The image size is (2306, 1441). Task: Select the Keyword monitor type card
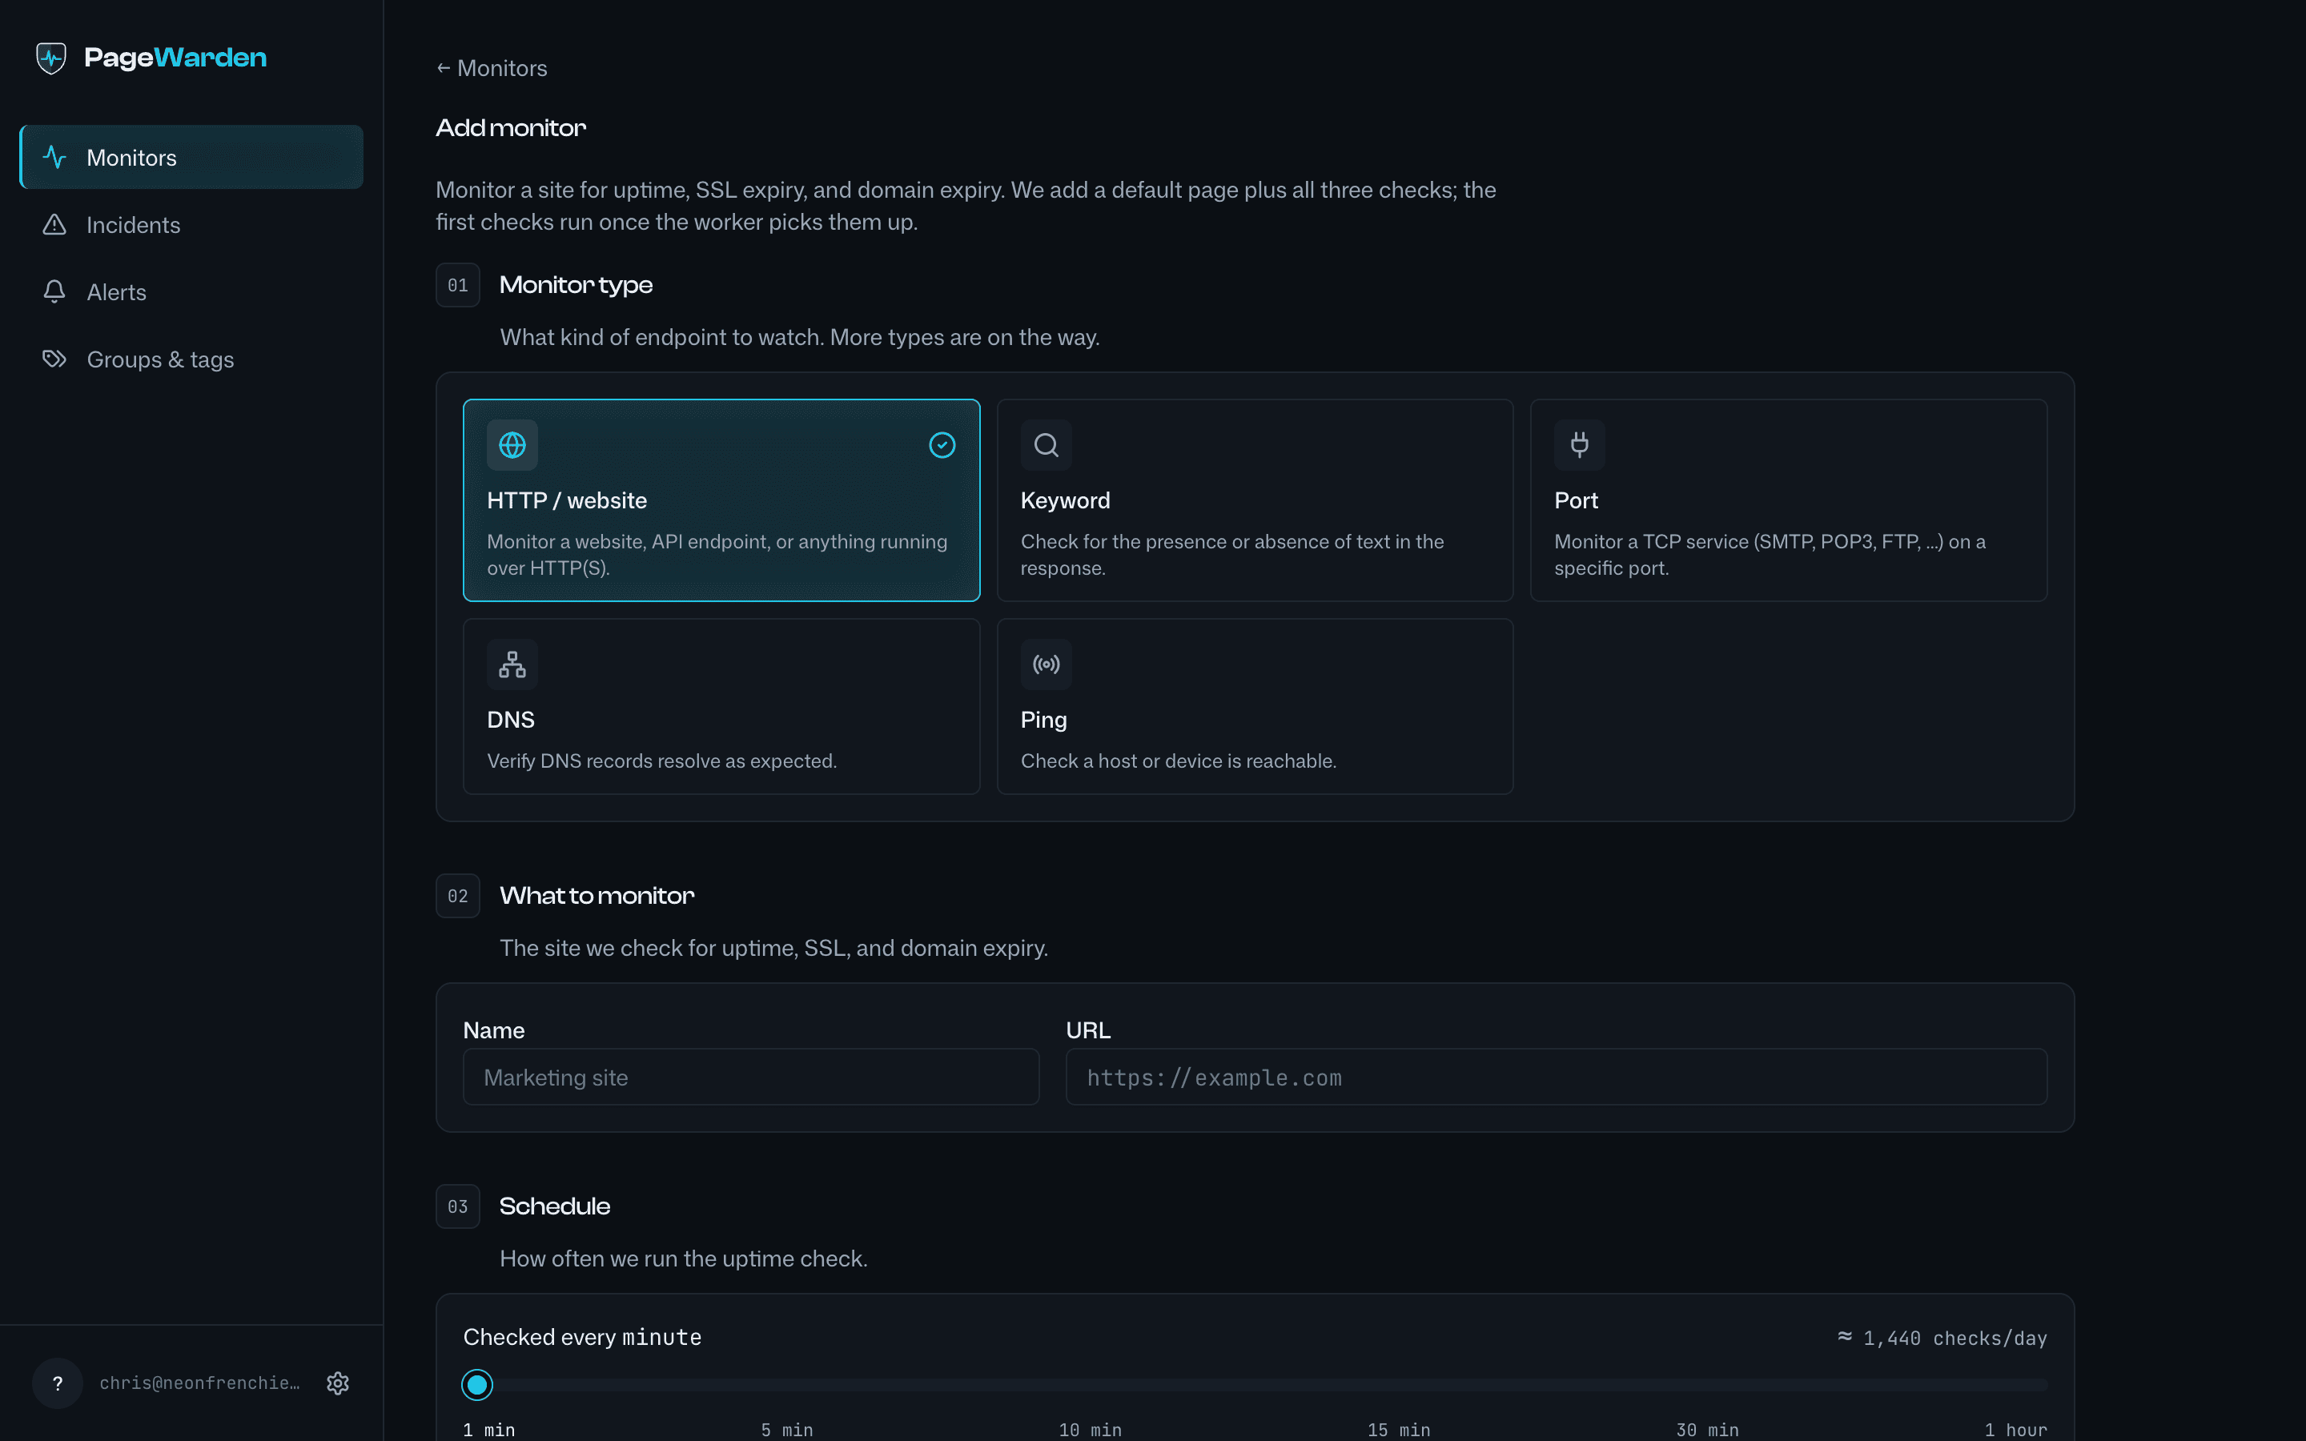coord(1255,500)
